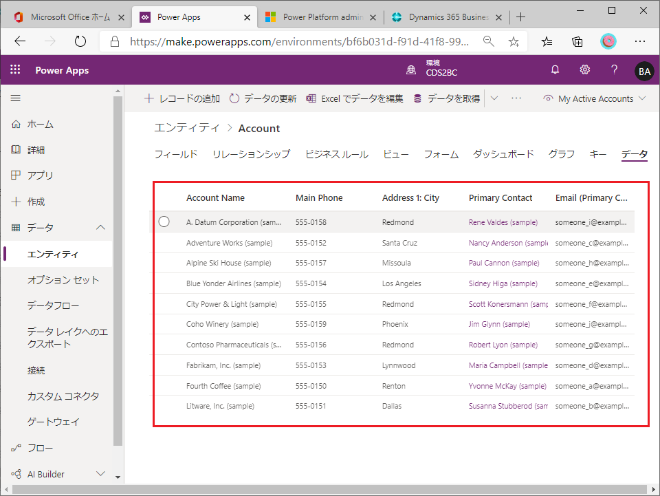The height and width of the screenshot is (496, 660).
Task: Open the データを取得 dropdown arrow
Action: 494,98
